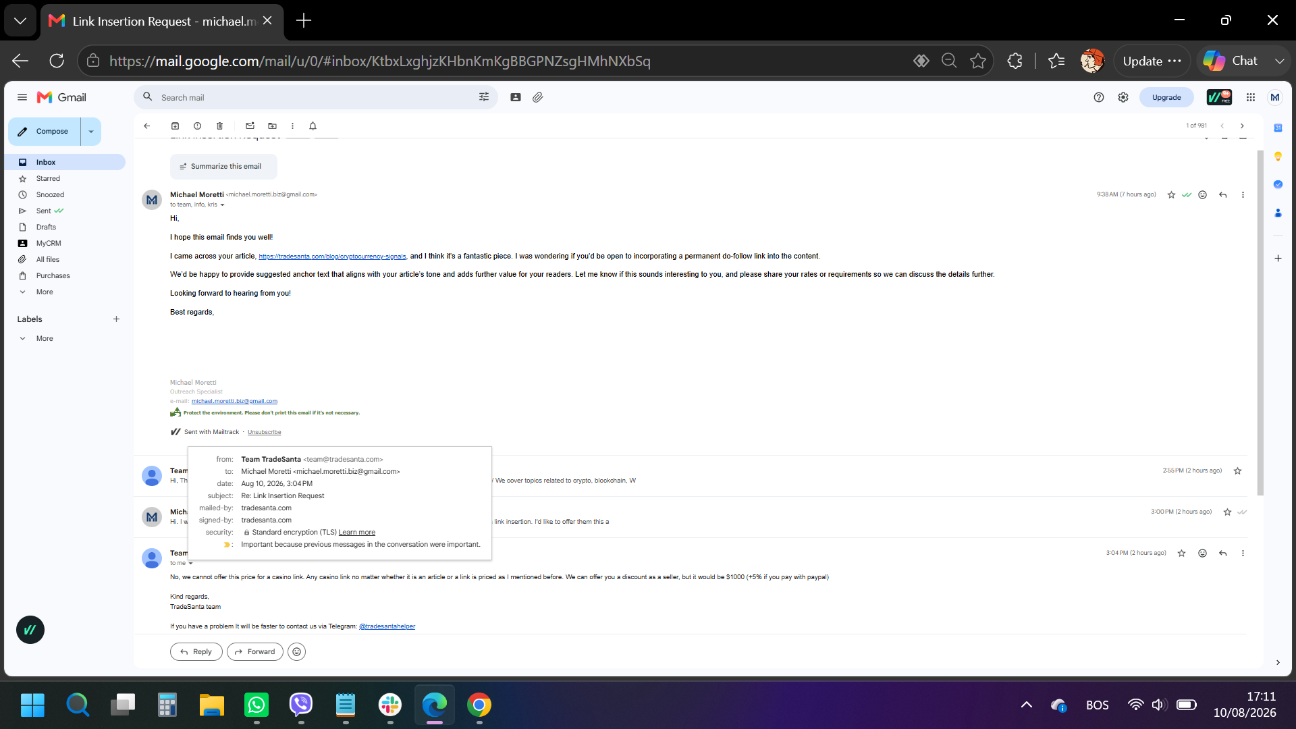Star the 9:38 AM Michael Moretti message
Image resolution: width=1296 pixels, height=729 pixels.
[1171, 195]
